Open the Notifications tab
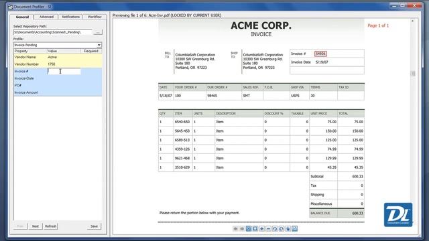Image resolution: width=429 pixels, height=241 pixels. pos(70,17)
